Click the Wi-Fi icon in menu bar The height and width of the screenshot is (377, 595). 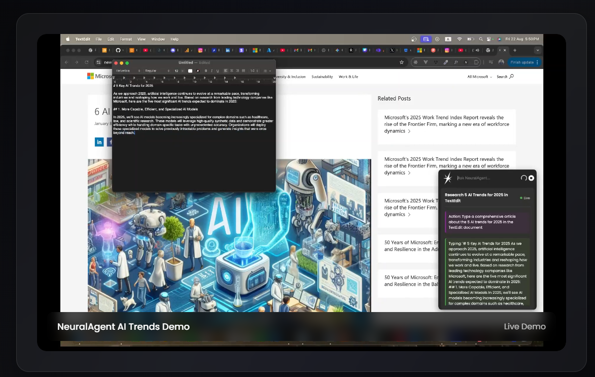(460, 39)
